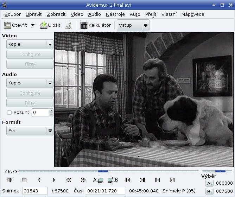
Task: Go to previous frame
Action: 39,180
